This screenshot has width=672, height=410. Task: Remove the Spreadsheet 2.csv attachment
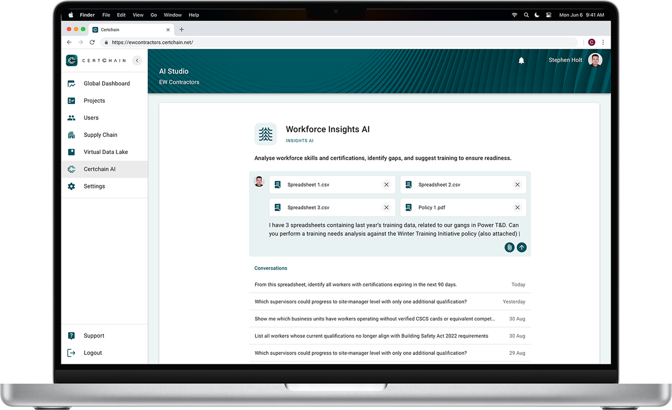(x=518, y=184)
